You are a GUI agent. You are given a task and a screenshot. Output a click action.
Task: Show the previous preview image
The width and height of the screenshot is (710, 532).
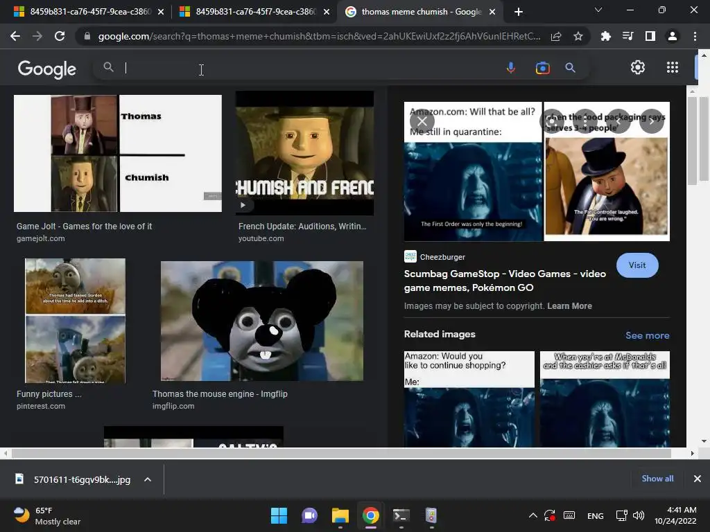618,121
